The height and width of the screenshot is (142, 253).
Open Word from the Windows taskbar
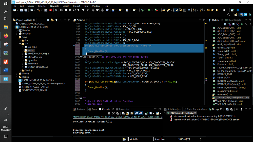point(6,70)
